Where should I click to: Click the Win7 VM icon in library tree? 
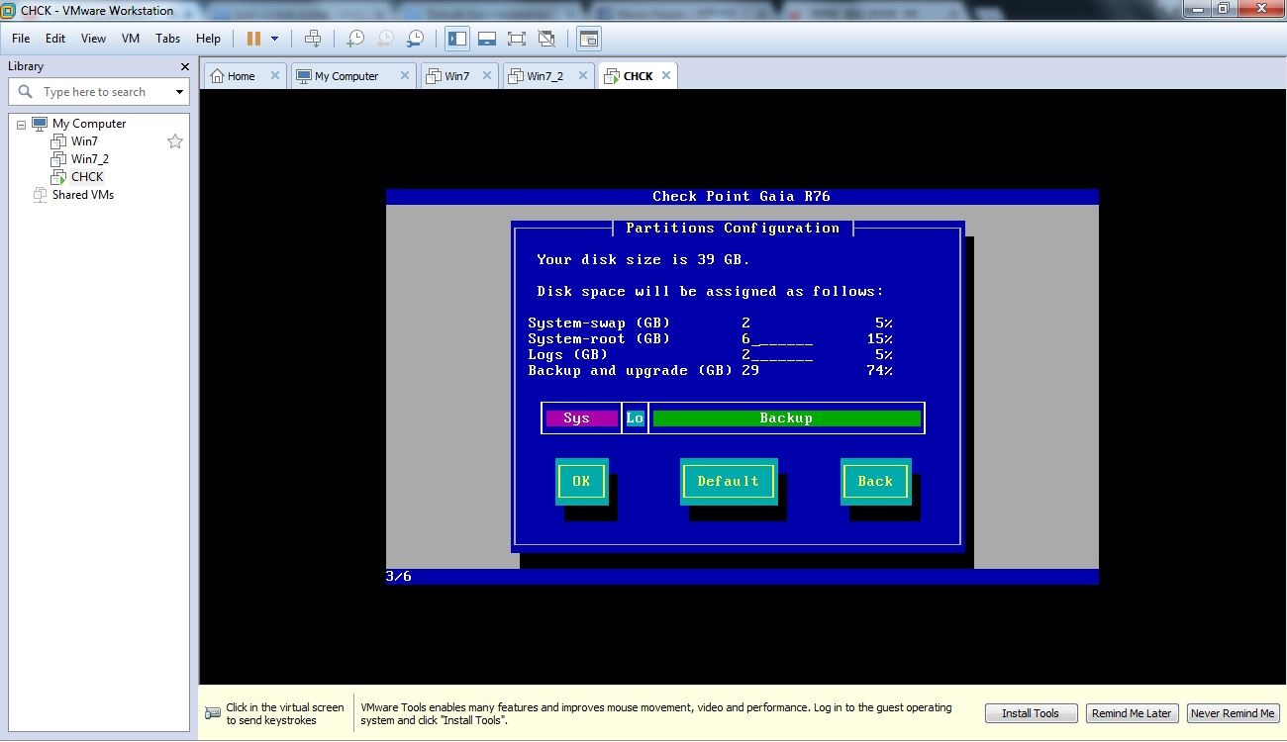coord(58,141)
